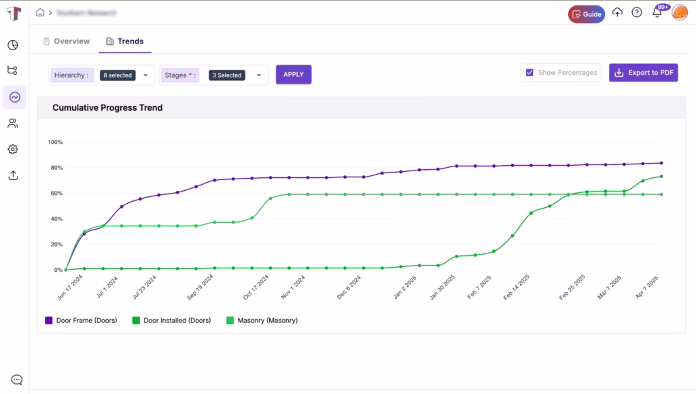
Task: Expand the Hierarchy dropdown arrow
Action: pyautogui.click(x=145, y=75)
